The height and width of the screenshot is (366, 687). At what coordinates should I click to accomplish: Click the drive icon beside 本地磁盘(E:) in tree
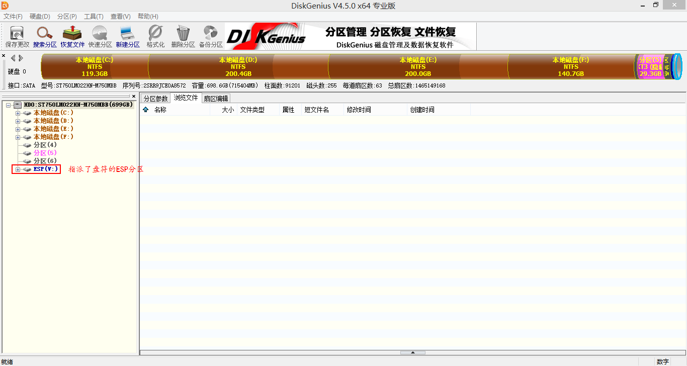27,129
